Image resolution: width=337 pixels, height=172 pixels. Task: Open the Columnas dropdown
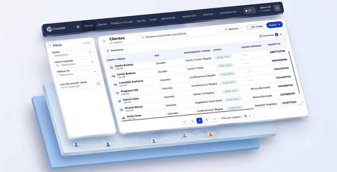(x=271, y=35)
